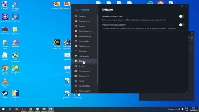The image size is (199, 112).
Task: Open the Уведомления settings section
Action: (84, 36)
